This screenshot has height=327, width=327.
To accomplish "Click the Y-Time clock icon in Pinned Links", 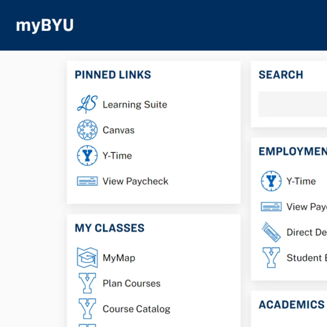I will (87, 156).
